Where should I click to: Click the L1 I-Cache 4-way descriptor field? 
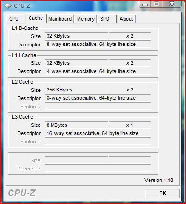click(98, 71)
